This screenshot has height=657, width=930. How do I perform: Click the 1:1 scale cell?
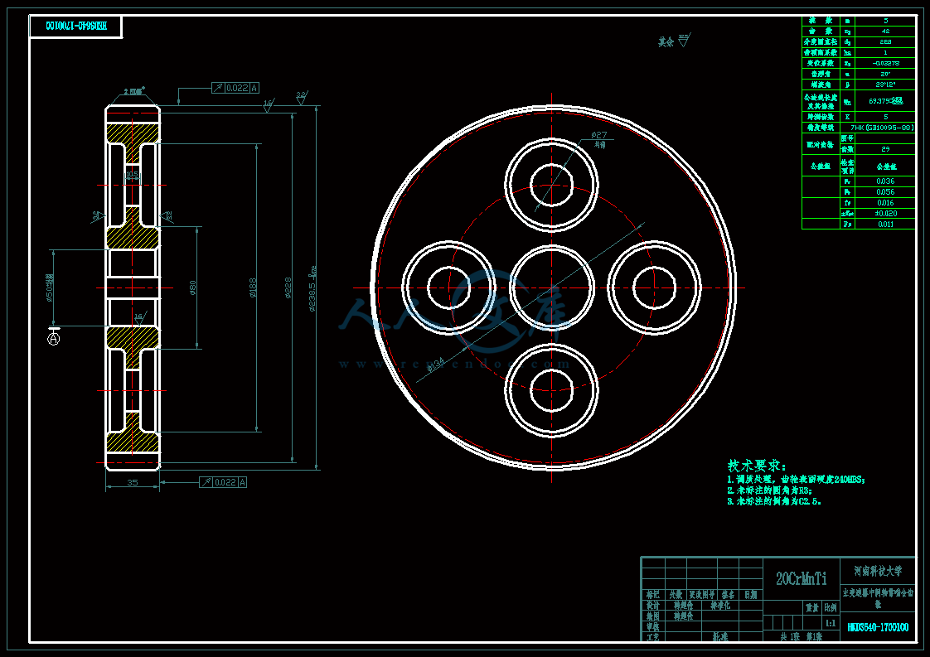coord(830,622)
